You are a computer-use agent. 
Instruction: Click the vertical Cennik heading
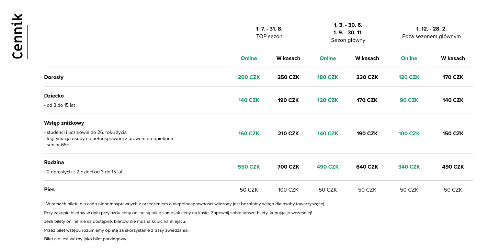[17, 36]
